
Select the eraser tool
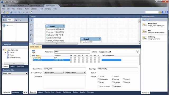(x=31, y=30)
